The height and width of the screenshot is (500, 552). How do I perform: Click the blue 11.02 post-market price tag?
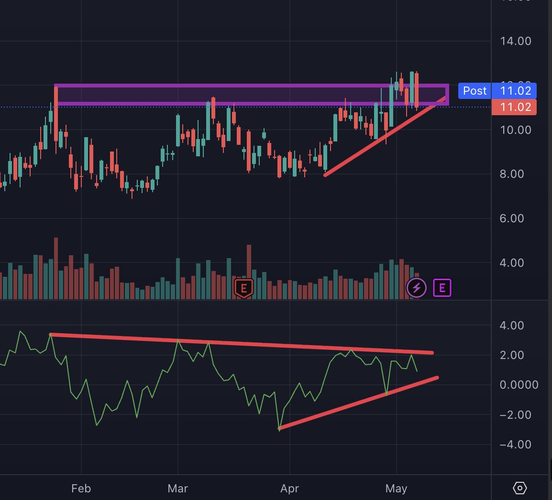(514, 91)
